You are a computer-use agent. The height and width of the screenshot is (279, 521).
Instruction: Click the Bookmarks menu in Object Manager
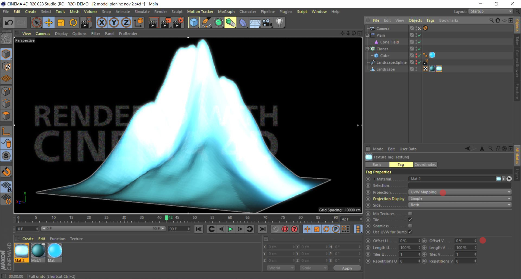(x=449, y=20)
